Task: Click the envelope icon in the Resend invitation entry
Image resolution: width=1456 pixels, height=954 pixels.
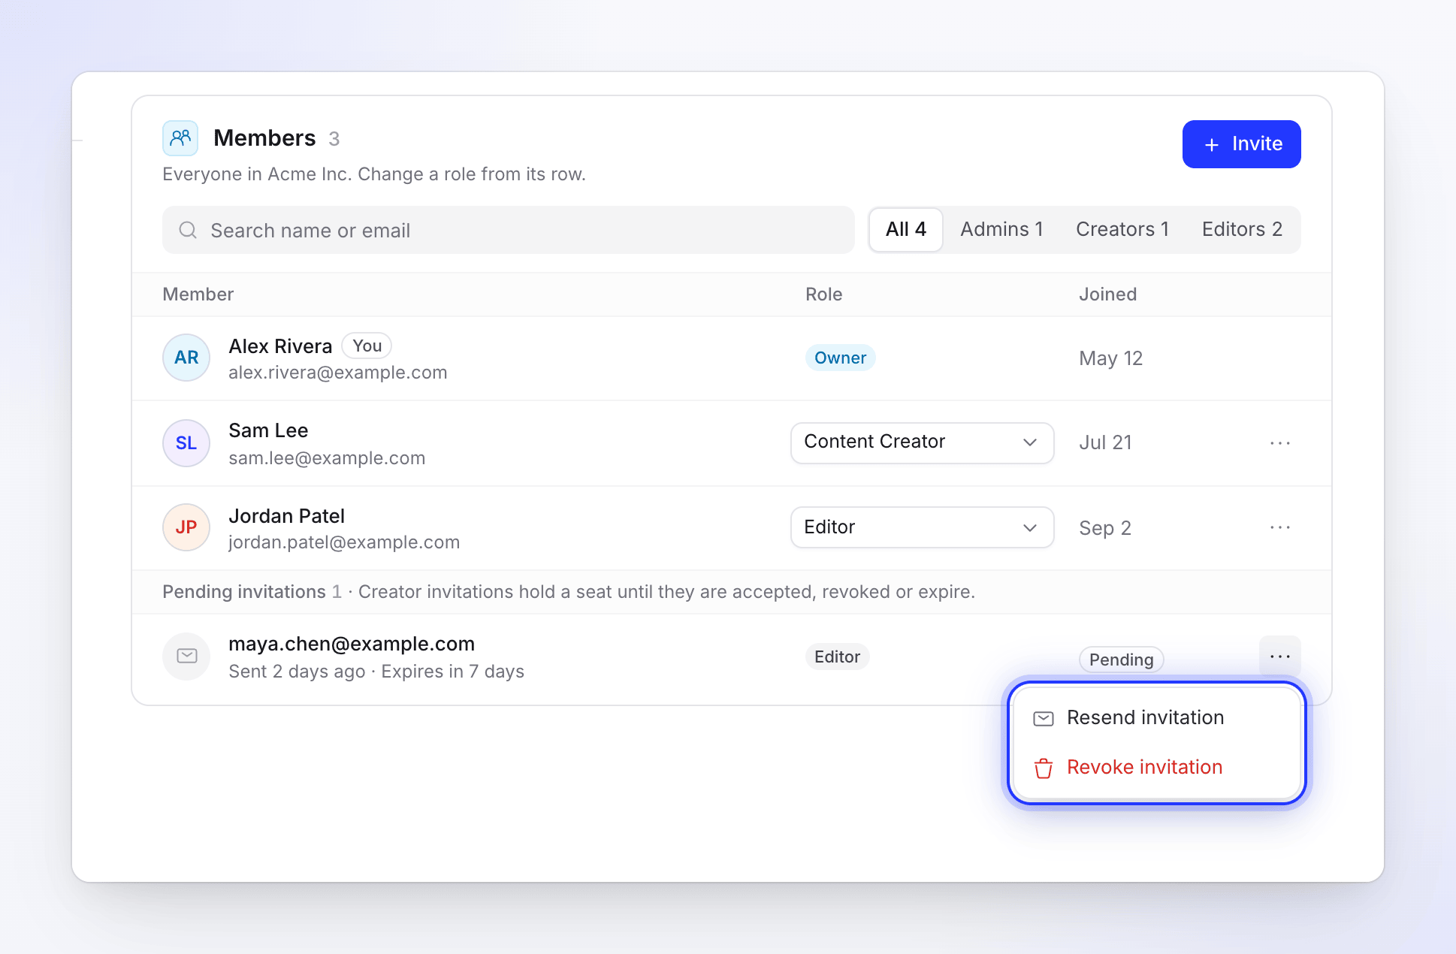Action: (x=1044, y=718)
